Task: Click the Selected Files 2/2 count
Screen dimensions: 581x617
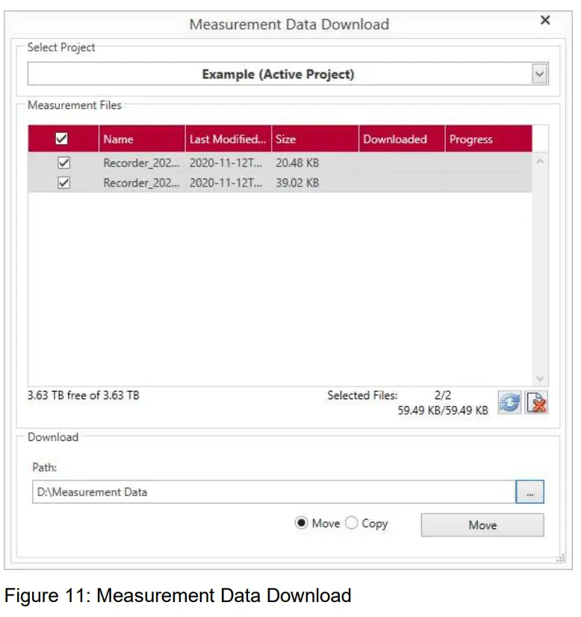Action: click(x=443, y=395)
